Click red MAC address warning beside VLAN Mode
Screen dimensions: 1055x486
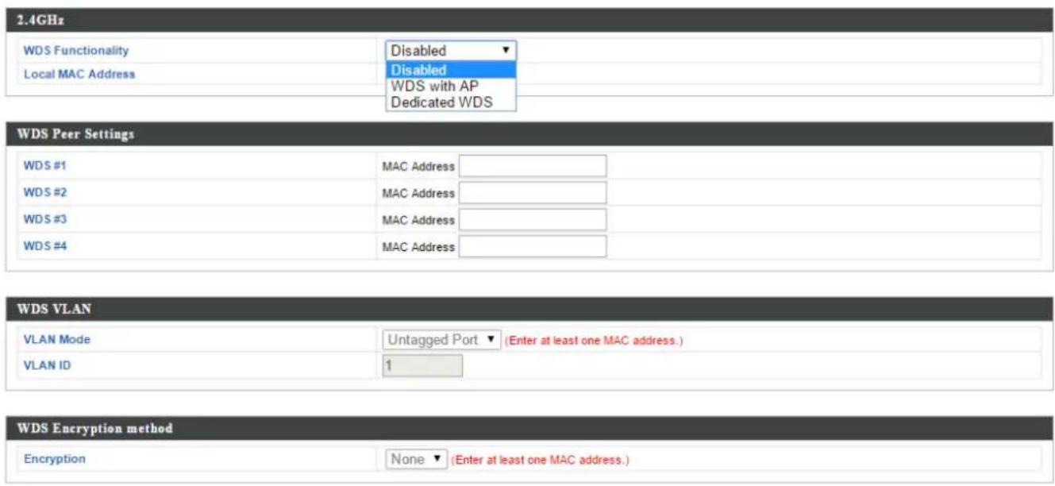595,341
